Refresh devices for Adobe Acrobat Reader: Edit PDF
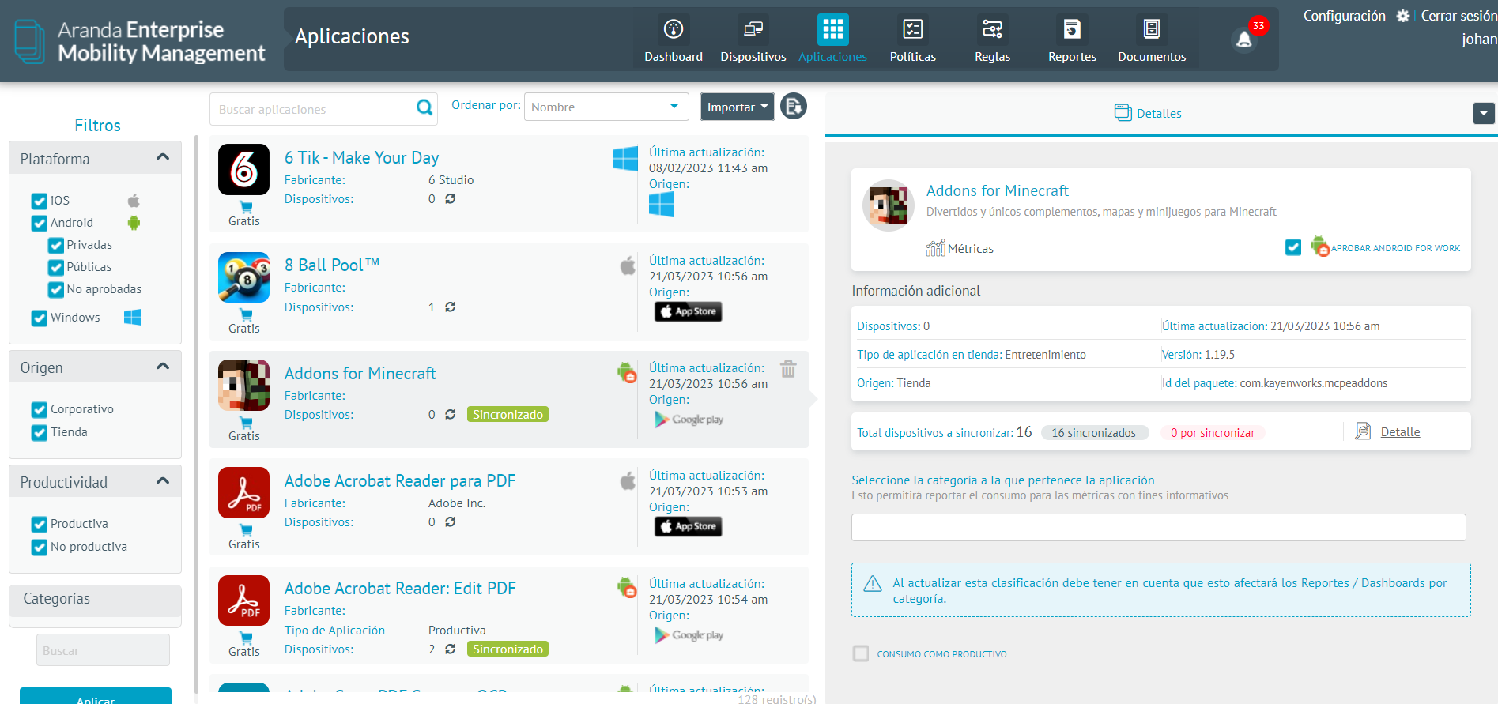The height and width of the screenshot is (704, 1498). coord(450,649)
